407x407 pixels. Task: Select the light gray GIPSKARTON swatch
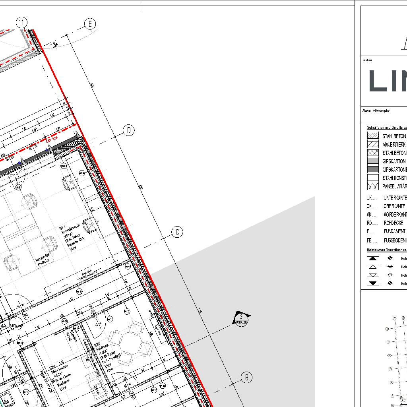point(373,161)
